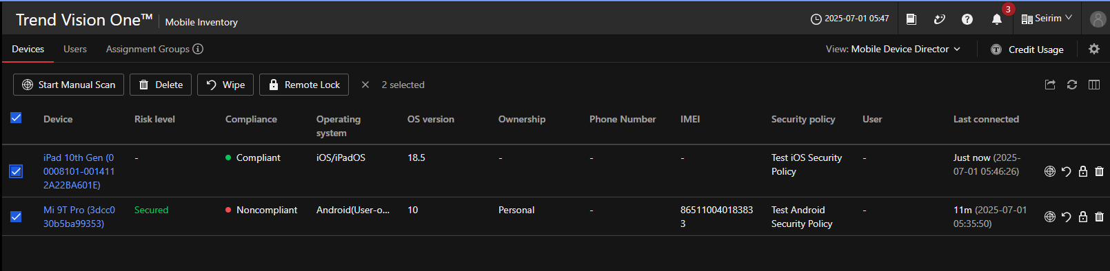Toggle the select-all devices checkbox
The image size is (1110, 271).
(16, 118)
